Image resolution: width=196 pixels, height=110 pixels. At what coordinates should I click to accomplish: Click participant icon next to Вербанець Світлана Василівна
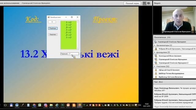[156, 77]
